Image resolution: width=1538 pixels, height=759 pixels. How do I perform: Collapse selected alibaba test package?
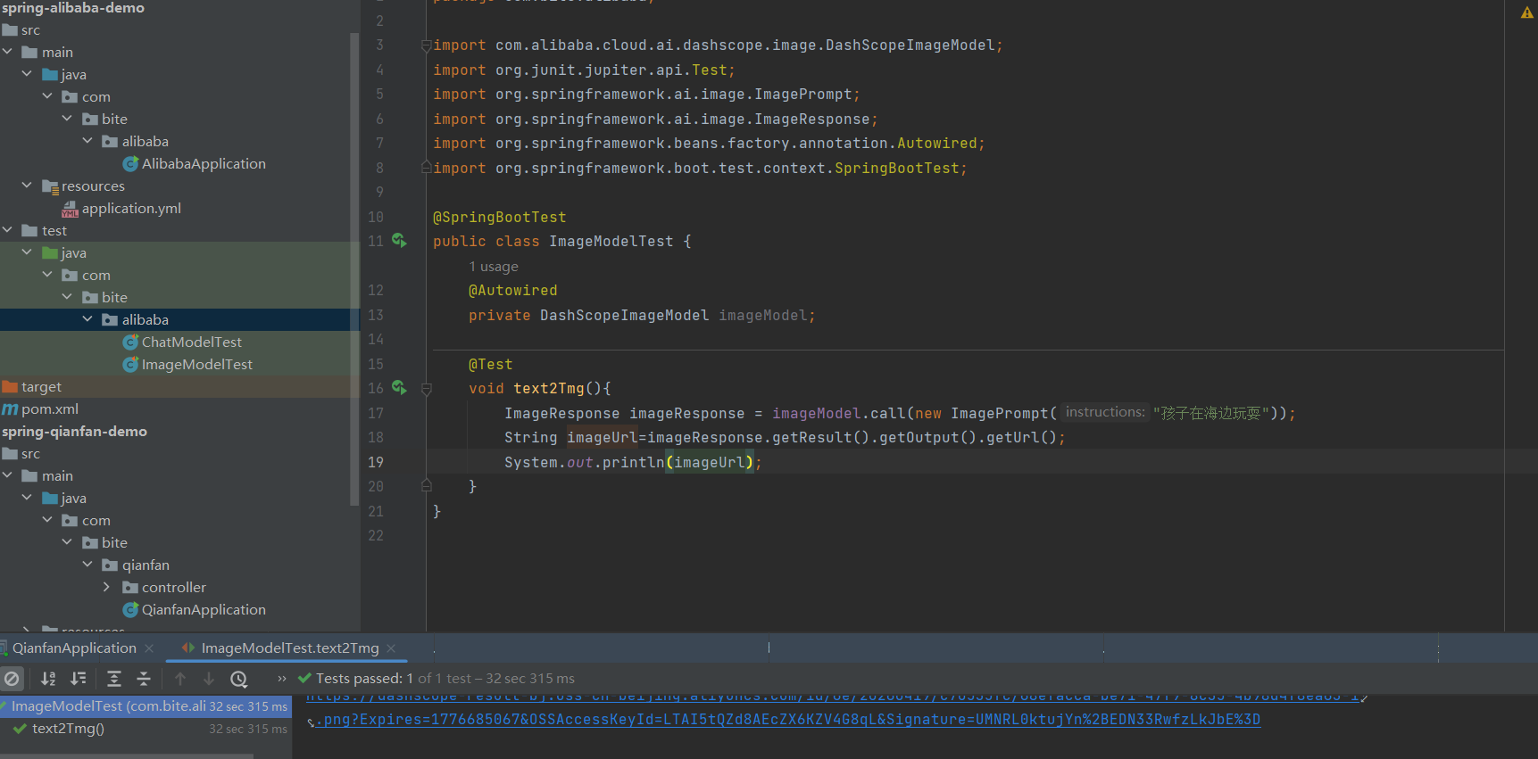tap(87, 319)
